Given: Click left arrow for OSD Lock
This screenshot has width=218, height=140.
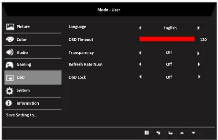Looking at the screenshot, I should (x=140, y=77).
